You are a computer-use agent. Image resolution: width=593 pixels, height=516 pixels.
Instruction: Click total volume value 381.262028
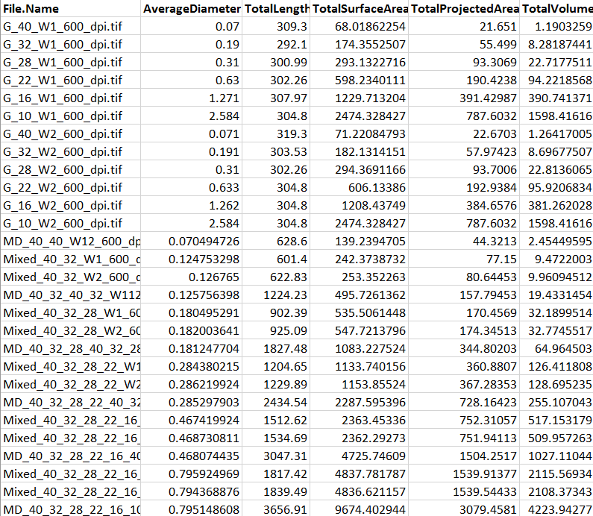point(556,205)
